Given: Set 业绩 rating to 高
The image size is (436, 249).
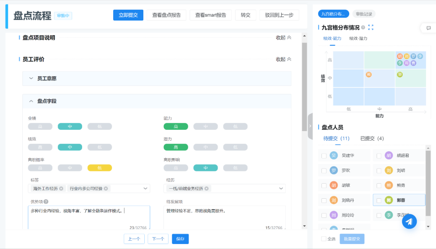Looking at the screenshot, I should click(x=40, y=127).
